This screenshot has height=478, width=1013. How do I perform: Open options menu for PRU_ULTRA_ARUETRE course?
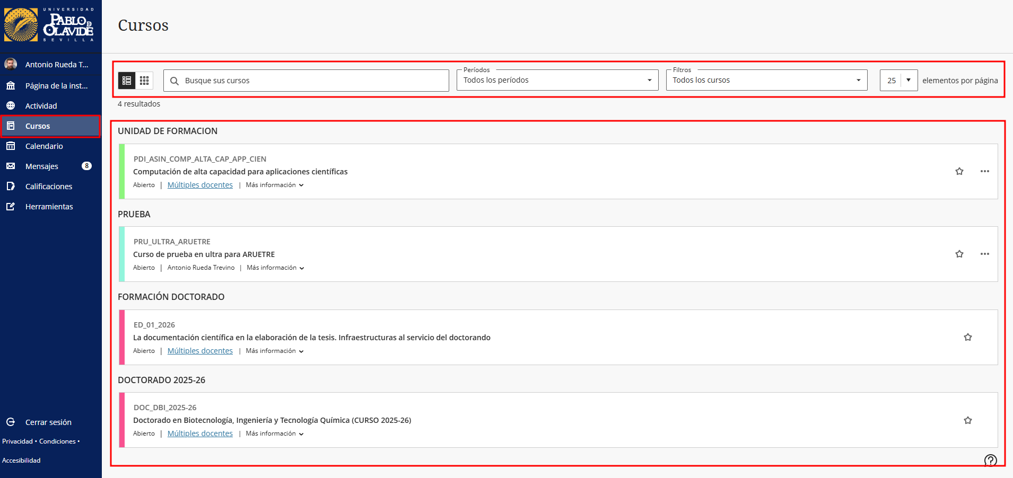point(984,254)
